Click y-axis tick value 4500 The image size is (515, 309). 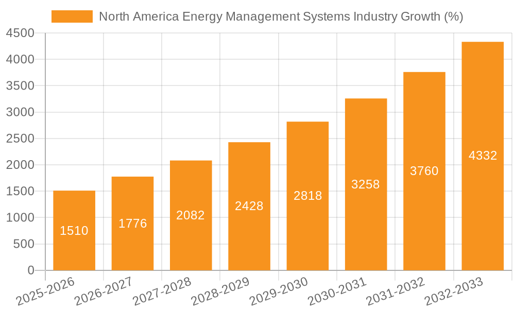20,33
